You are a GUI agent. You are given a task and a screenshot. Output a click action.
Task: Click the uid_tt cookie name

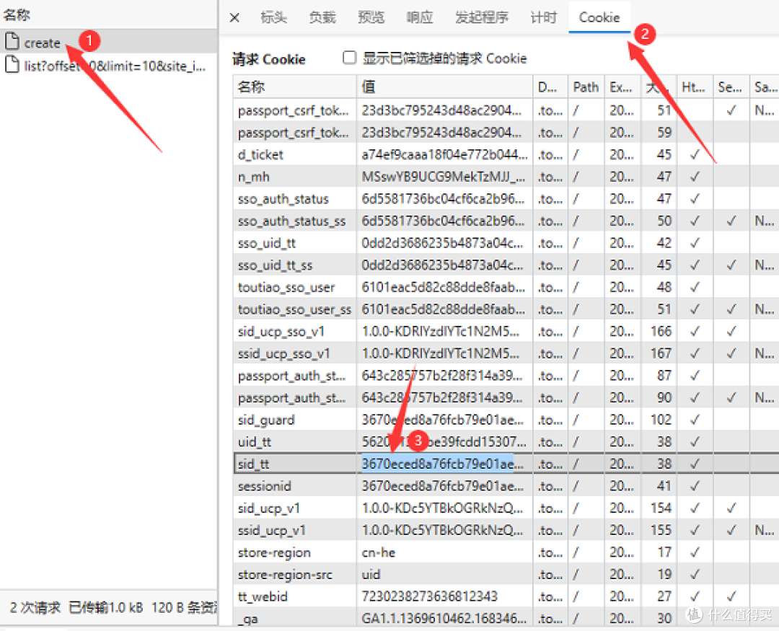(255, 441)
